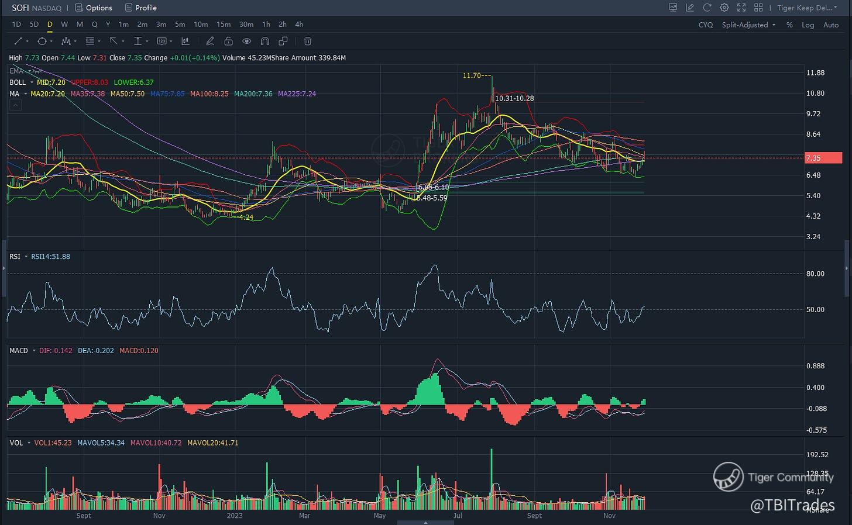Viewport: 852px width, 525px height.
Task: Click the SOFI ticker symbol
Action: [20, 8]
